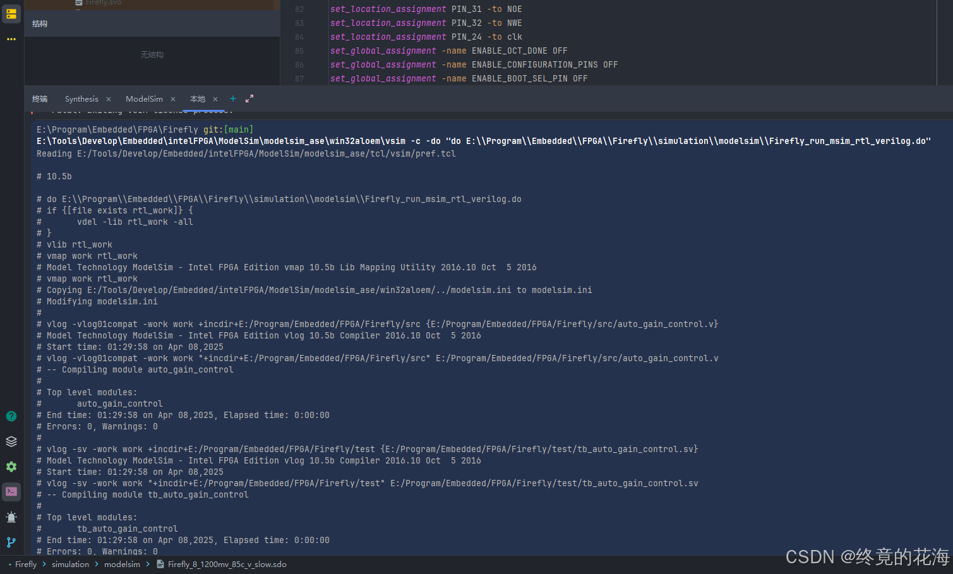Select simulation in the breadcrumb bar
The height and width of the screenshot is (574, 953).
tap(70, 565)
